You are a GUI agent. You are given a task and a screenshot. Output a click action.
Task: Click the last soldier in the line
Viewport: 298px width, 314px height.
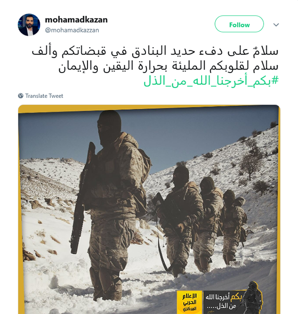pyautogui.click(x=234, y=226)
